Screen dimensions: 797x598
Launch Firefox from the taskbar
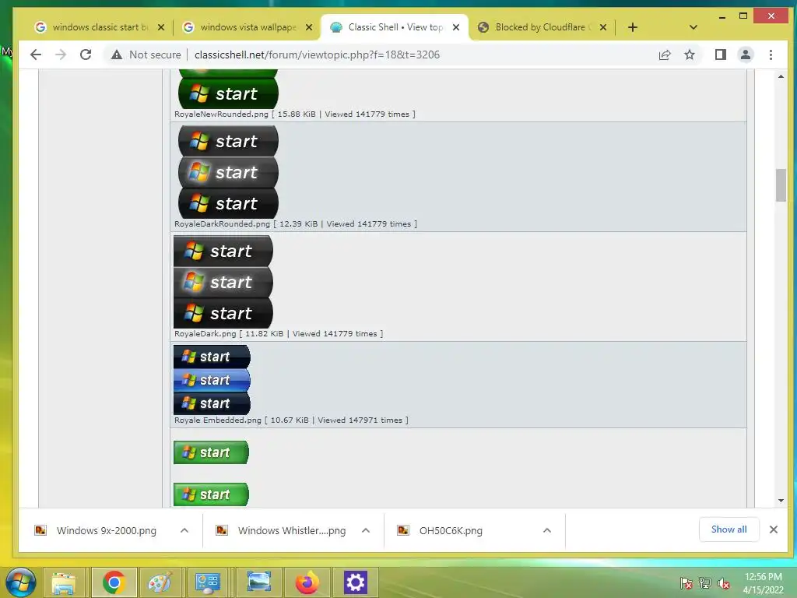coord(307,582)
